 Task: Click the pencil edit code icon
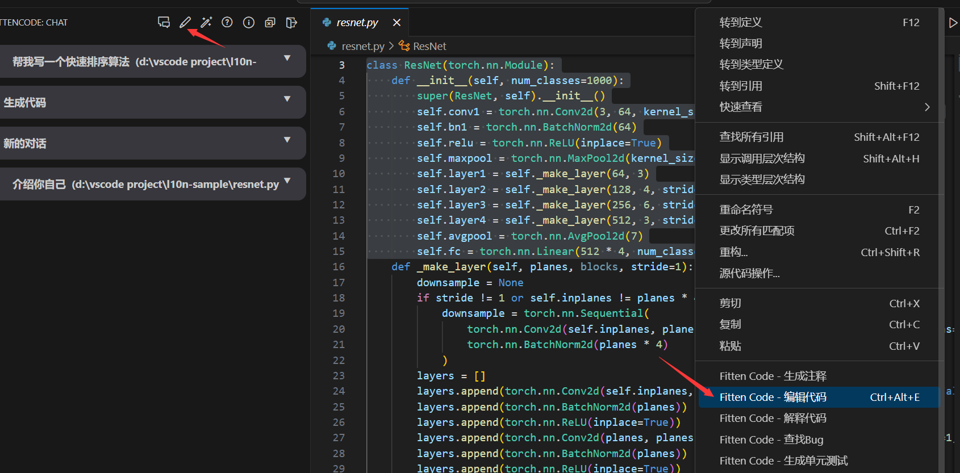[185, 22]
